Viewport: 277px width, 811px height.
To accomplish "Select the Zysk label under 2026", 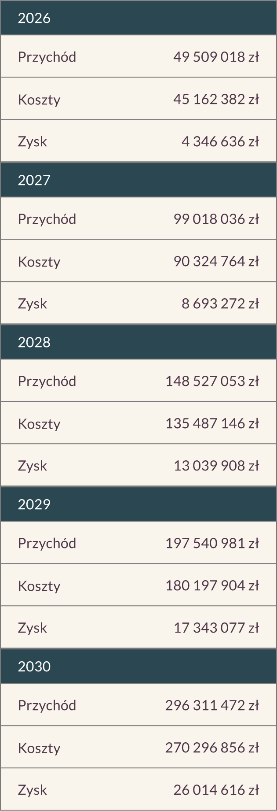I will (33, 141).
